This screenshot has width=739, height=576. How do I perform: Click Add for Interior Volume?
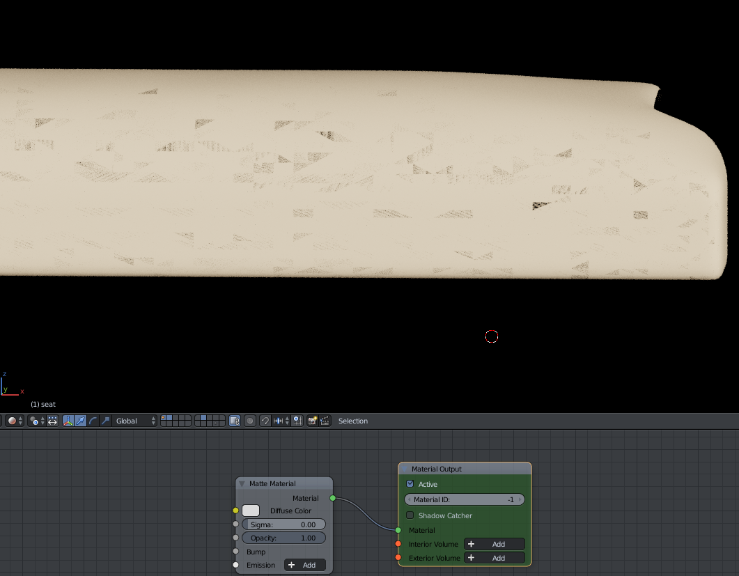(495, 544)
